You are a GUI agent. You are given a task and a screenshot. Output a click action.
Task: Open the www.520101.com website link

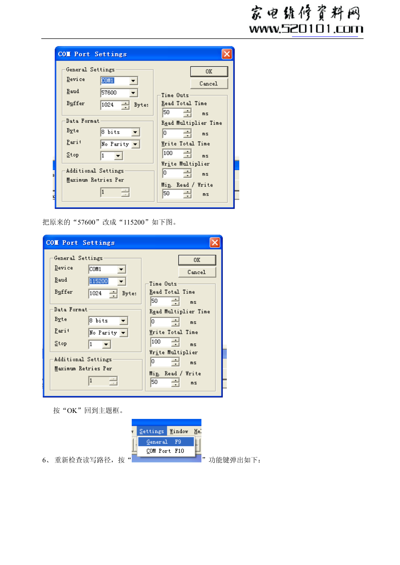coord(306,29)
